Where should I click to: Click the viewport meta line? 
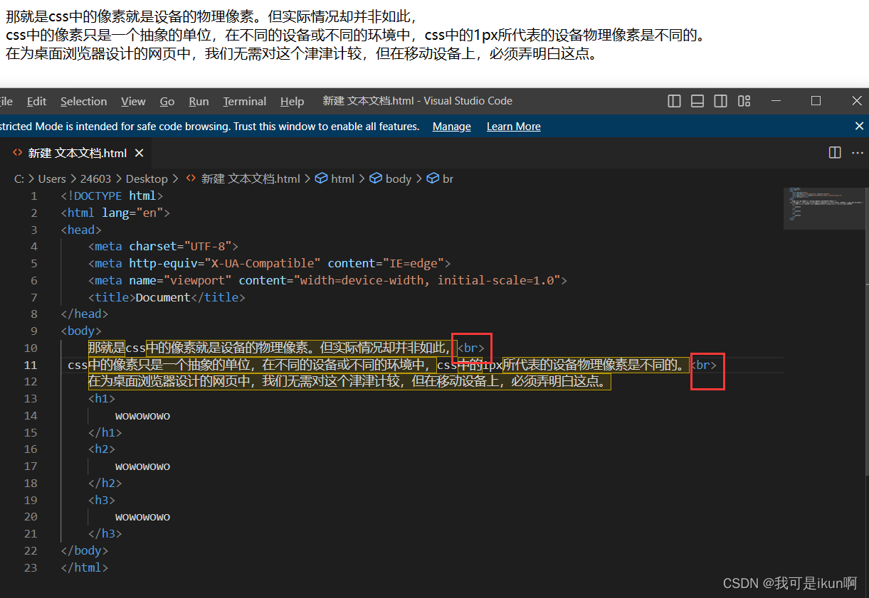pos(328,280)
